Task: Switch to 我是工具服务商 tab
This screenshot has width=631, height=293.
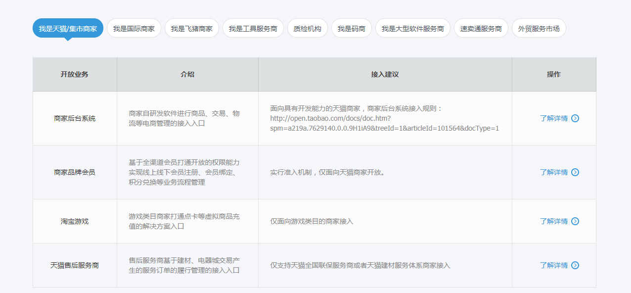Action: pyautogui.click(x=253, y=28)
